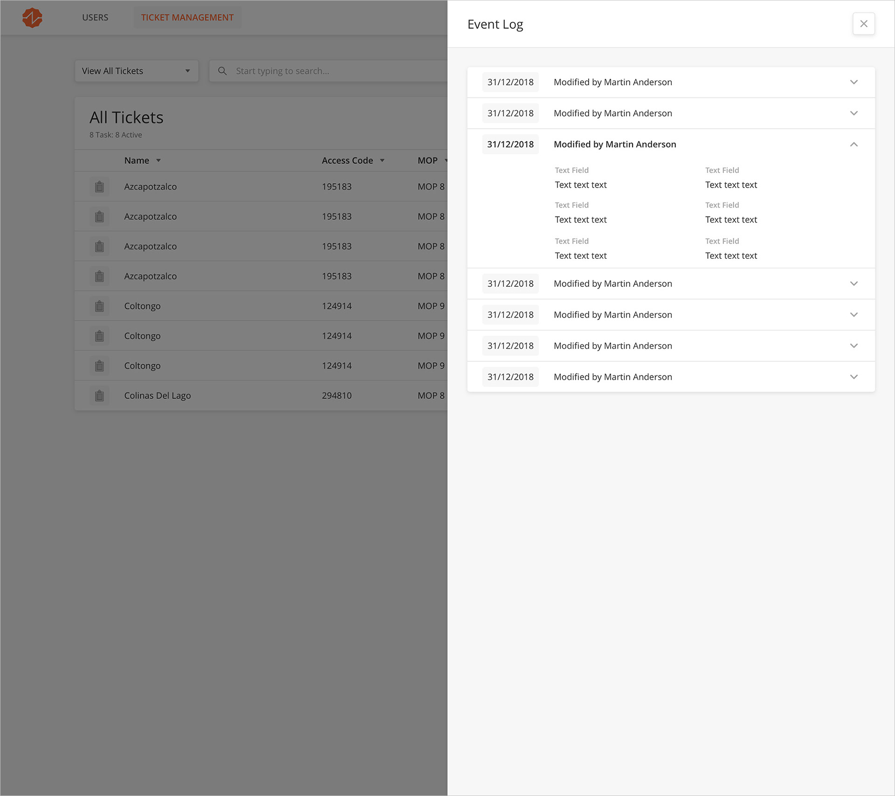Switch to the USERS tab
The width and height of the screenshot is (895, 796).
[x=95, y=17]
